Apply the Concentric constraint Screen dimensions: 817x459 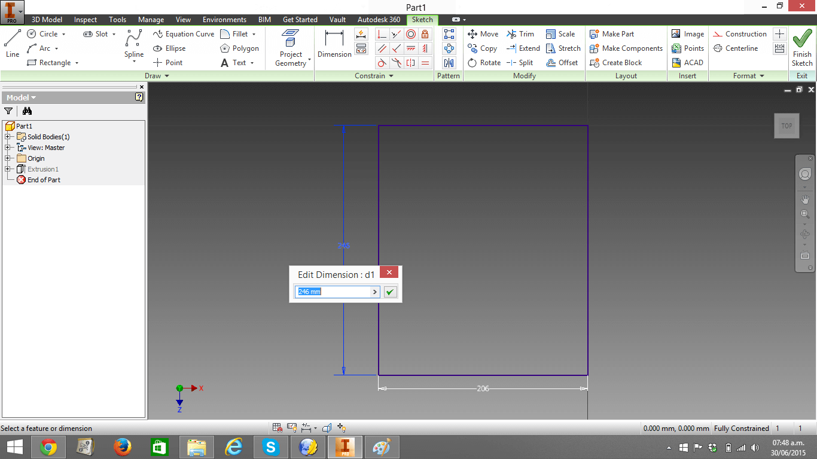pyautogui.click(x=411, y=34)
